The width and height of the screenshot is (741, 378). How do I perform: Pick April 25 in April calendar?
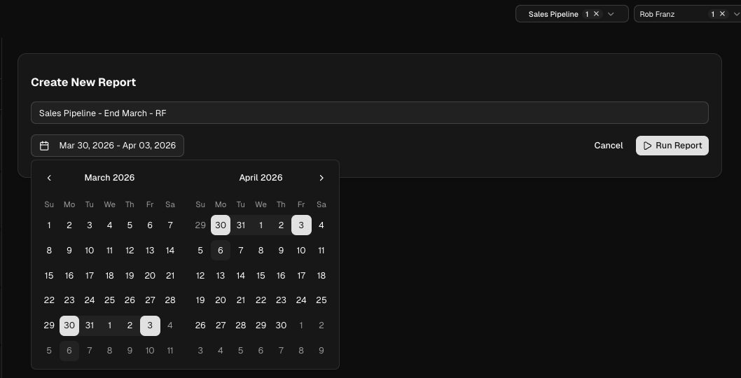pyautogui.click(x=321, y=300)
